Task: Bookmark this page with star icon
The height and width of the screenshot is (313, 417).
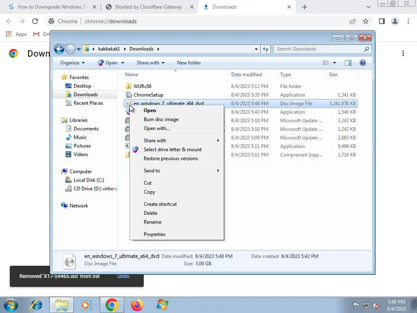Action: pyautogui.click(x=366, y=21)
